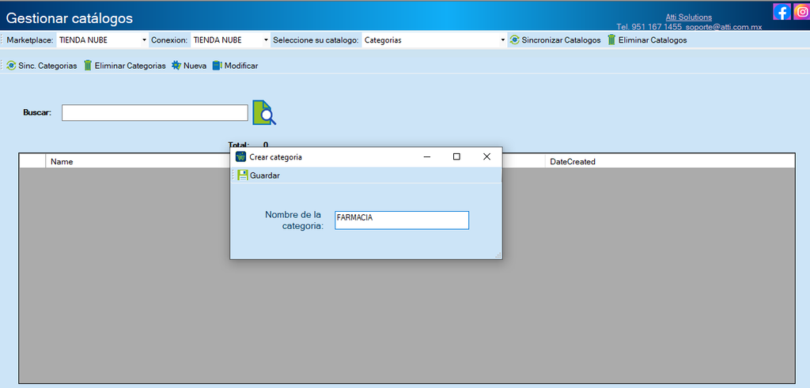
Task: Click the Nombre de la categoria field
Action: click(x=402, y=220)
